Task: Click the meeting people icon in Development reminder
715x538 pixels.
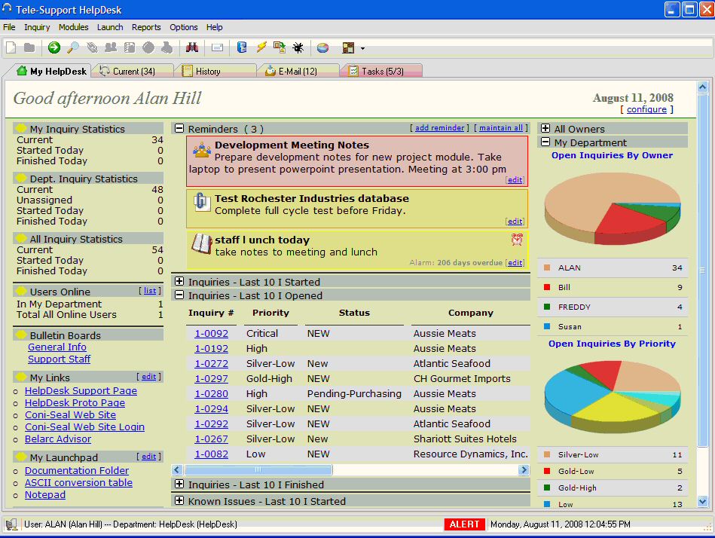Action: click(202, 149)
